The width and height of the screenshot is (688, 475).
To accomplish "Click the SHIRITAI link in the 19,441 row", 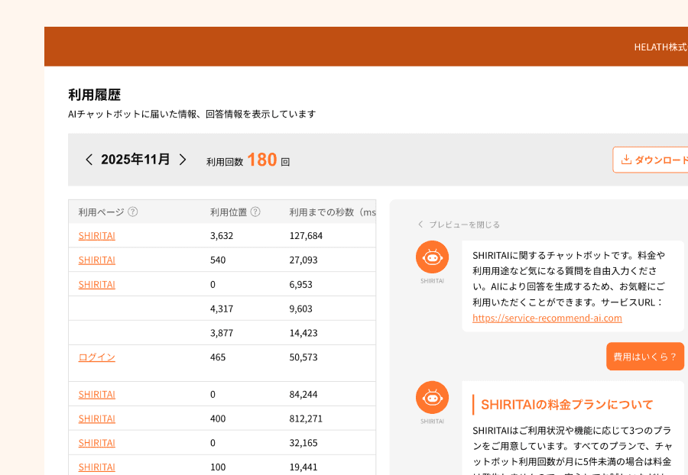I will [x=97, y=467].
